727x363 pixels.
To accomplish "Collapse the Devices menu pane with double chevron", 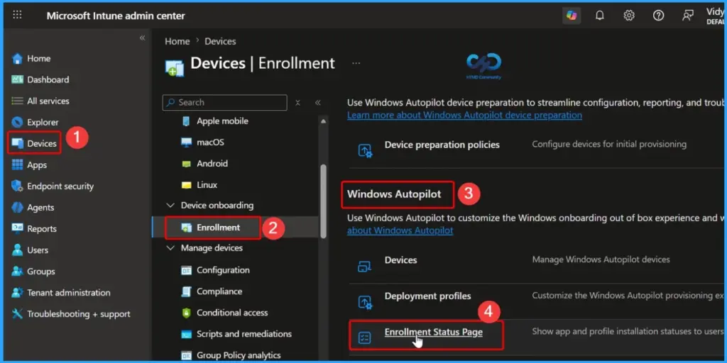I will 317,103.
